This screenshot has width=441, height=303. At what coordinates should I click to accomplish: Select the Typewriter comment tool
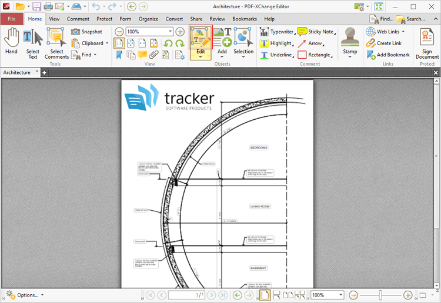277,32
